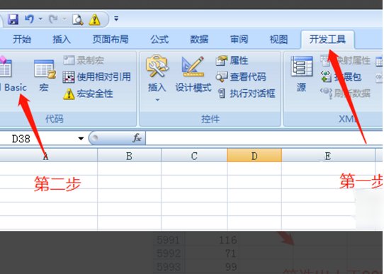This screenshot has height=274, width=384.
Task: Select the 开发工具 tab
Action: (327, 39)
